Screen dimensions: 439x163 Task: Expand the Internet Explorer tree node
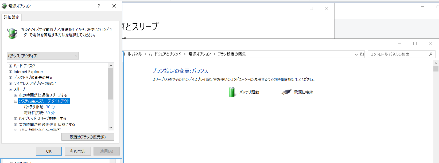pyautogui.click(x=10, y=72)
